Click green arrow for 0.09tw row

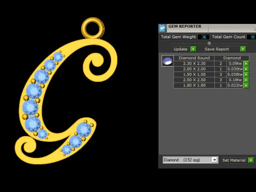pyautogui.click(x=246, y=63)
